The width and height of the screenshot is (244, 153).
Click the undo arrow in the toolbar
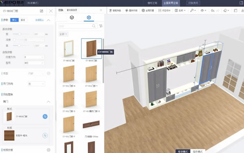(x=213, y=11)
